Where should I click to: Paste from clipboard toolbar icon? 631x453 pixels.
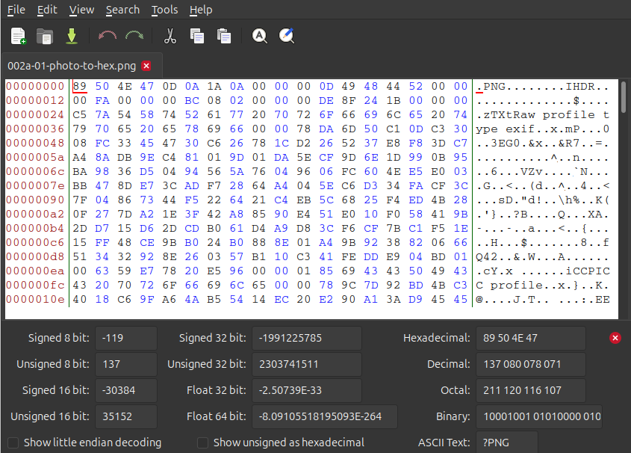224,36
